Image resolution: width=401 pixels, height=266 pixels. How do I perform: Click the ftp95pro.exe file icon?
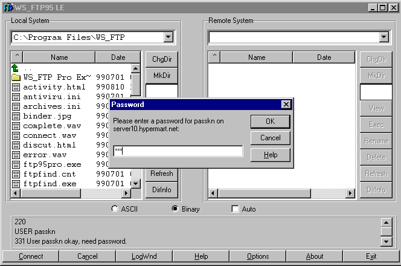16,164
